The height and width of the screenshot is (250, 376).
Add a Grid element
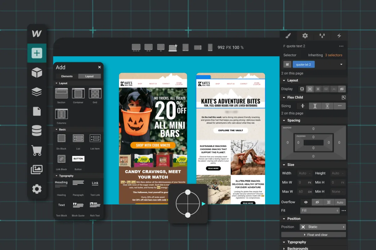pos(95,93)
